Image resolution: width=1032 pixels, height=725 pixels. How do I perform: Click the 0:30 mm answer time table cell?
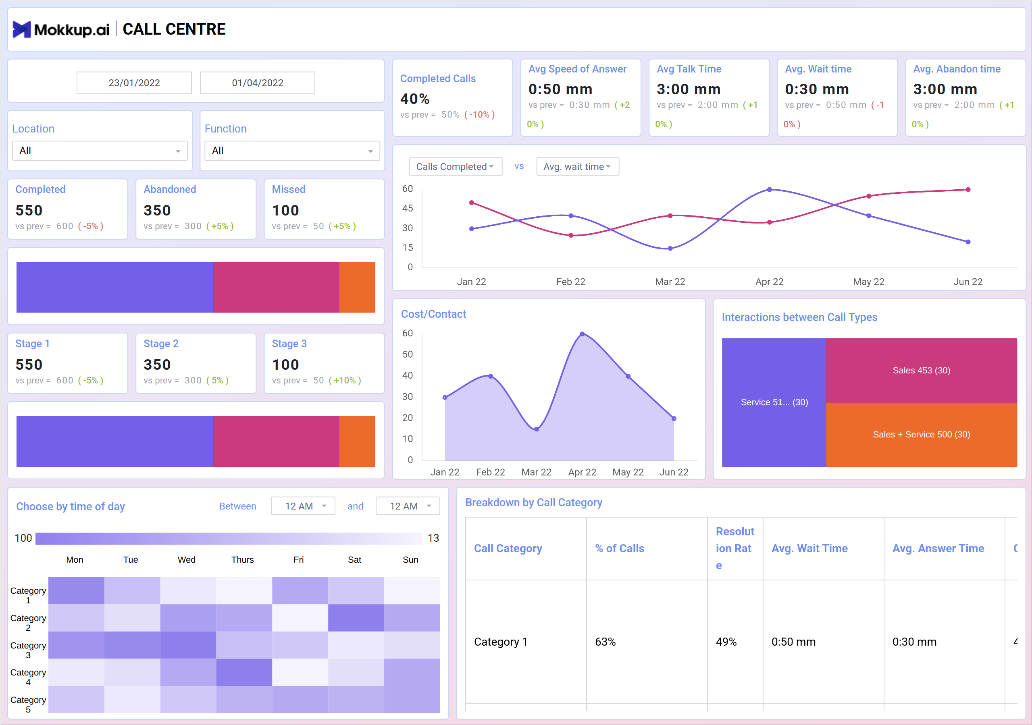click(945, 642)
